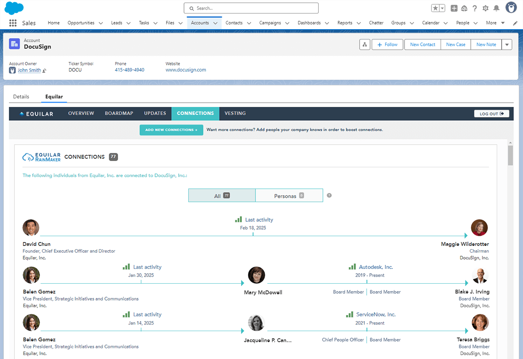Open the Equilar UPDATES tab
The image size is (523, 359).
tap(155, 113)
